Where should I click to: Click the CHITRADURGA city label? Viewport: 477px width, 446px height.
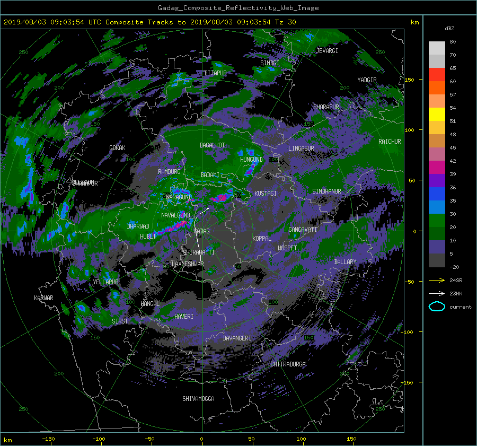point(288,364)
